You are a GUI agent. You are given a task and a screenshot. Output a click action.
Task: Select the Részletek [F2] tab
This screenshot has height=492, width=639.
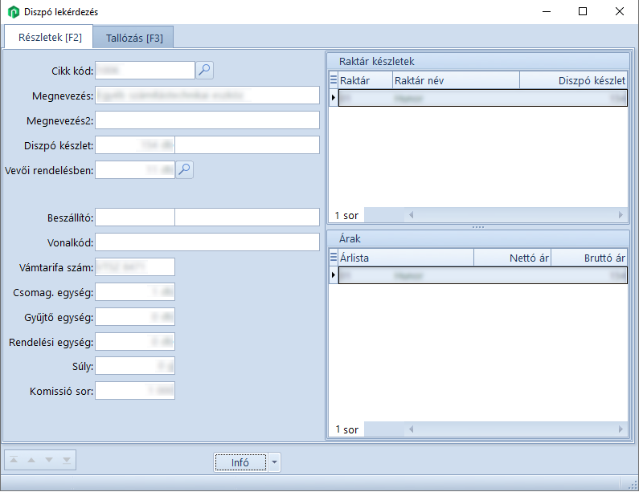50,38
